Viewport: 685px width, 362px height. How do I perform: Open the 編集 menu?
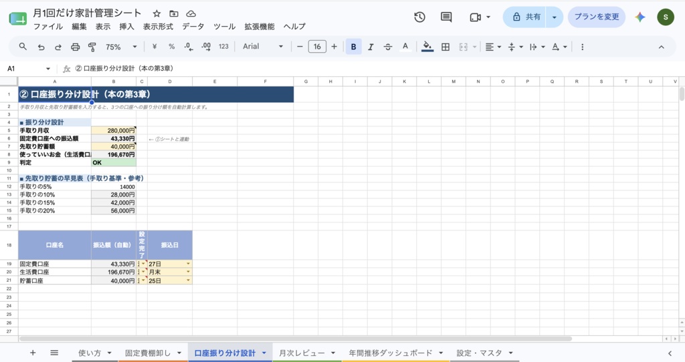pos(79,27)
